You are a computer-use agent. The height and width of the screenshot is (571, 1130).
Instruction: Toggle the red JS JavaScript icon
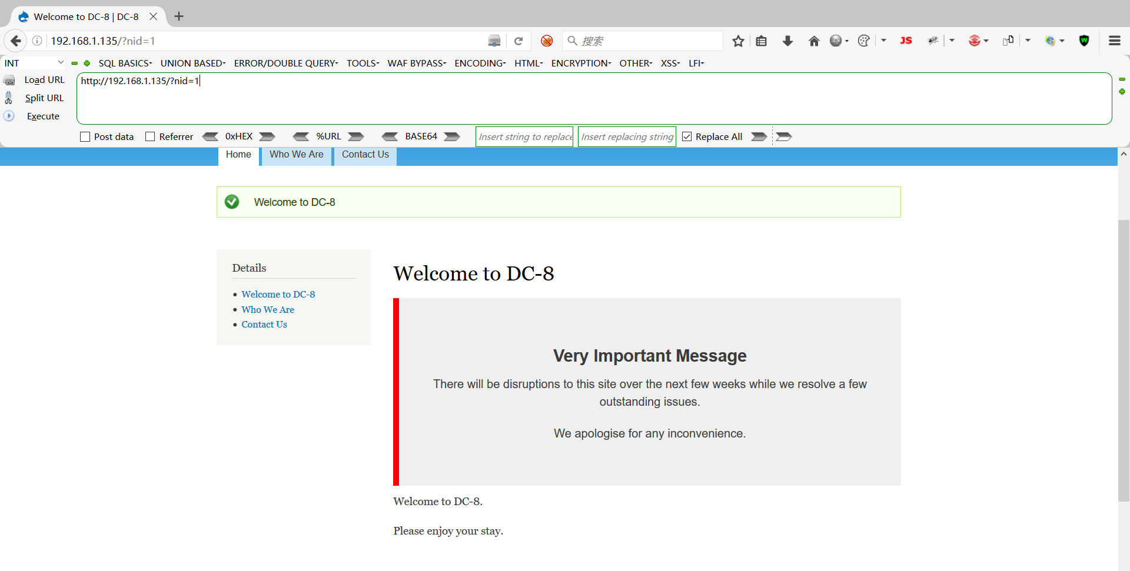pyautogui.click(x=906, y=41)
